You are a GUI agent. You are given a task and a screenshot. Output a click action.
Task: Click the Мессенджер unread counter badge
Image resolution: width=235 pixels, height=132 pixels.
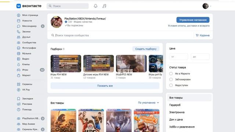tap(43, 26)
